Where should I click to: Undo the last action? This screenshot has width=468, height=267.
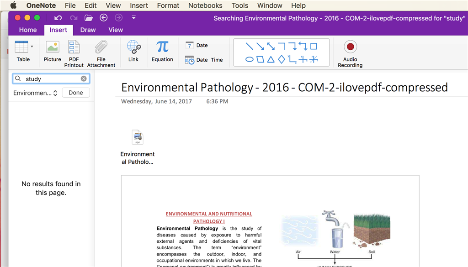(58, 18)
